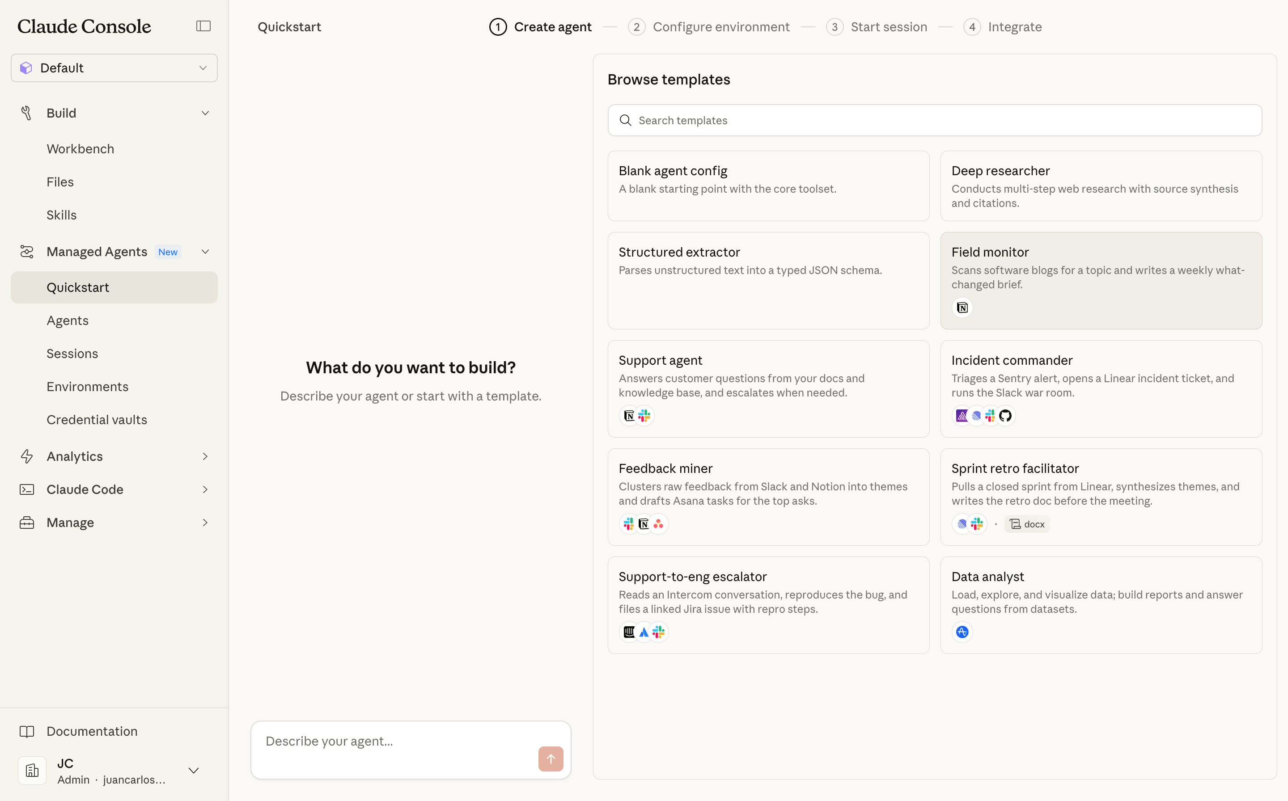Click the docx badge on Sprint retro facilitator

click(x=1026, y=523)
